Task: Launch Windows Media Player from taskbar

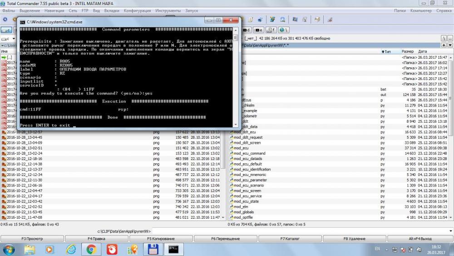Action: (49, 249)
